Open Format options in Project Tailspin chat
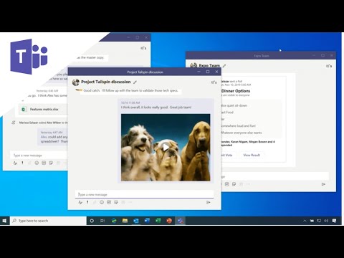The image size is (344, 258). (x=80, y=202)
